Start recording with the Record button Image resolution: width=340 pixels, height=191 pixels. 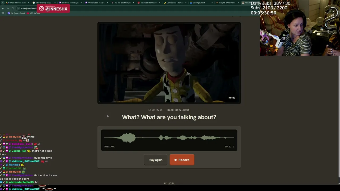(182, 160)
